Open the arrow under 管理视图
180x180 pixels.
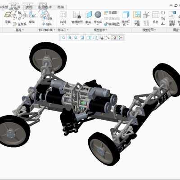point(77,25)
